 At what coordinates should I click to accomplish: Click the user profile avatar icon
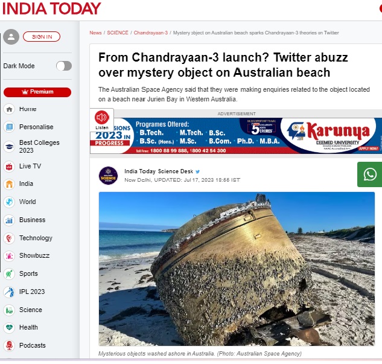pos(11,37)
